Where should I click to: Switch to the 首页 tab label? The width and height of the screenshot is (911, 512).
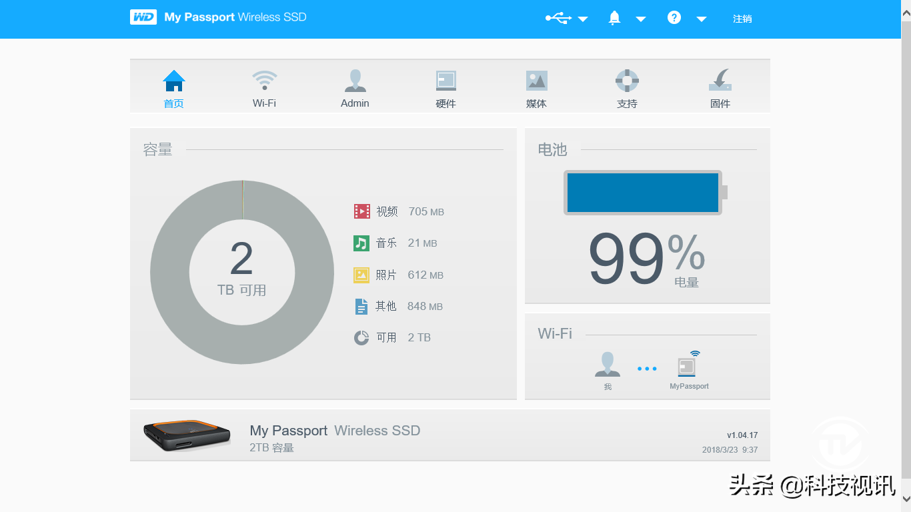[x=173, y=103]
